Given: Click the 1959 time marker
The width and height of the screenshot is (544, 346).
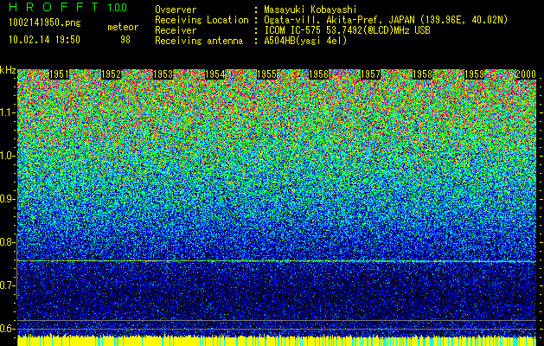Looking at the screenshot, I should pos(474,74).
